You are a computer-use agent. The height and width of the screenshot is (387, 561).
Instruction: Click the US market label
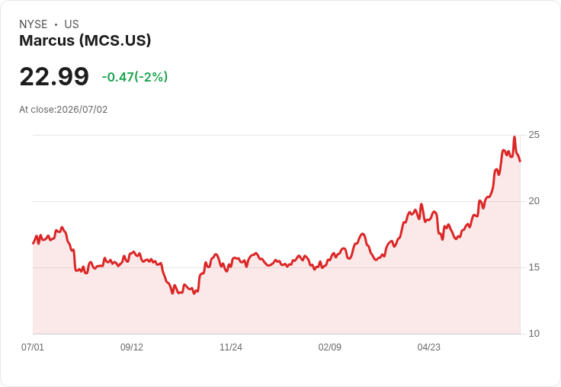(72, 24)
